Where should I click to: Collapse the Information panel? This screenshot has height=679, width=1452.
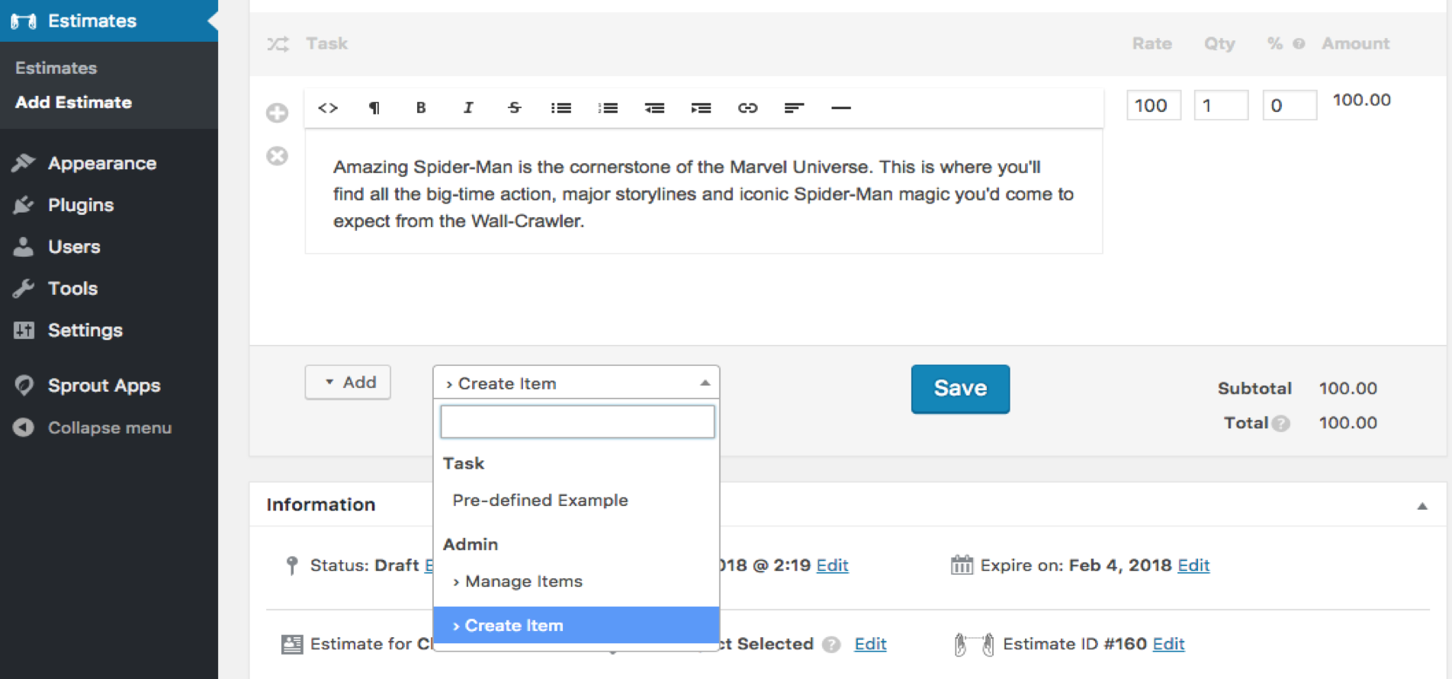[1422, 506]
